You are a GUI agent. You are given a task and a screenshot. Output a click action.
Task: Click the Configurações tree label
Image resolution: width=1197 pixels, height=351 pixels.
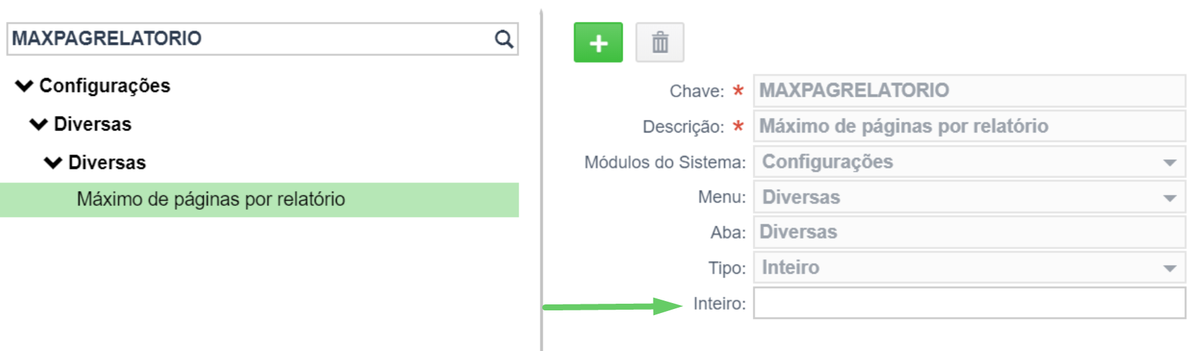click(x=105, y=86)
